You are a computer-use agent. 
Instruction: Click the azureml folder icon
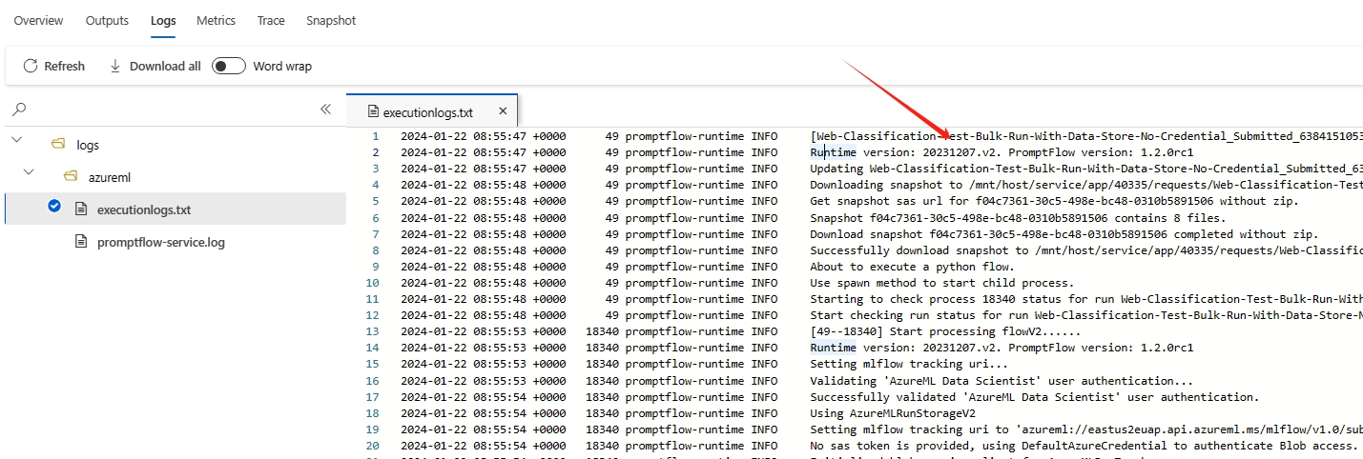click(70, 177)
